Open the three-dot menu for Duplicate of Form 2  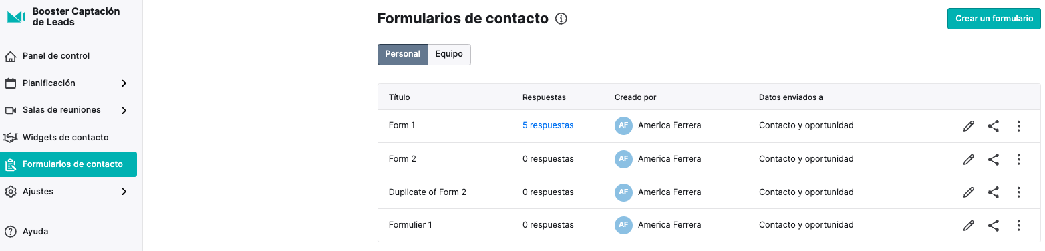click(1018, 192)
